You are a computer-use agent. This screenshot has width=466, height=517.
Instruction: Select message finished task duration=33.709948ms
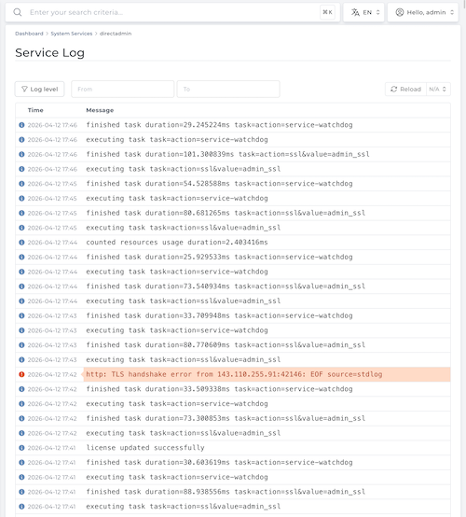pyautogui.click(x=219, y=315)
